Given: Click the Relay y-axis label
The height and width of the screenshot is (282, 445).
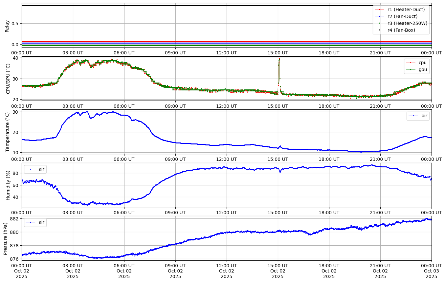Looking at the screenshot, I should 7,26.
